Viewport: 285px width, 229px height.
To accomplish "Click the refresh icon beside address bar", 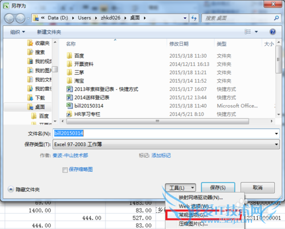I will [x=194, y=18].
